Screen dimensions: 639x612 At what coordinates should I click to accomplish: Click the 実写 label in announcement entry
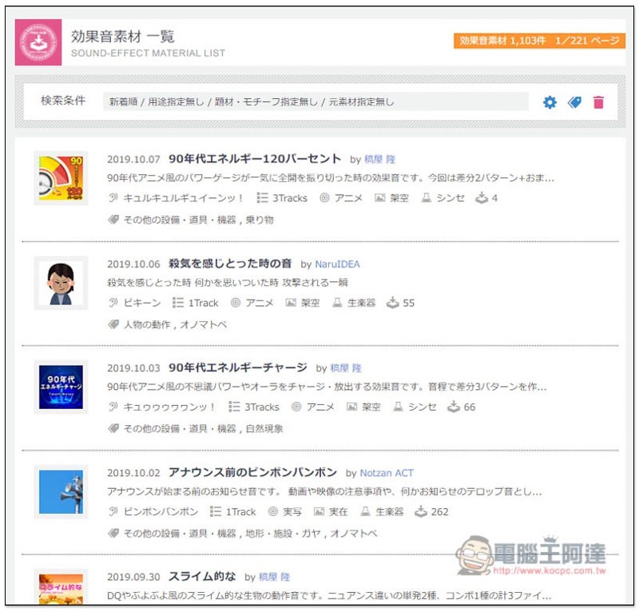pos(292,511)
